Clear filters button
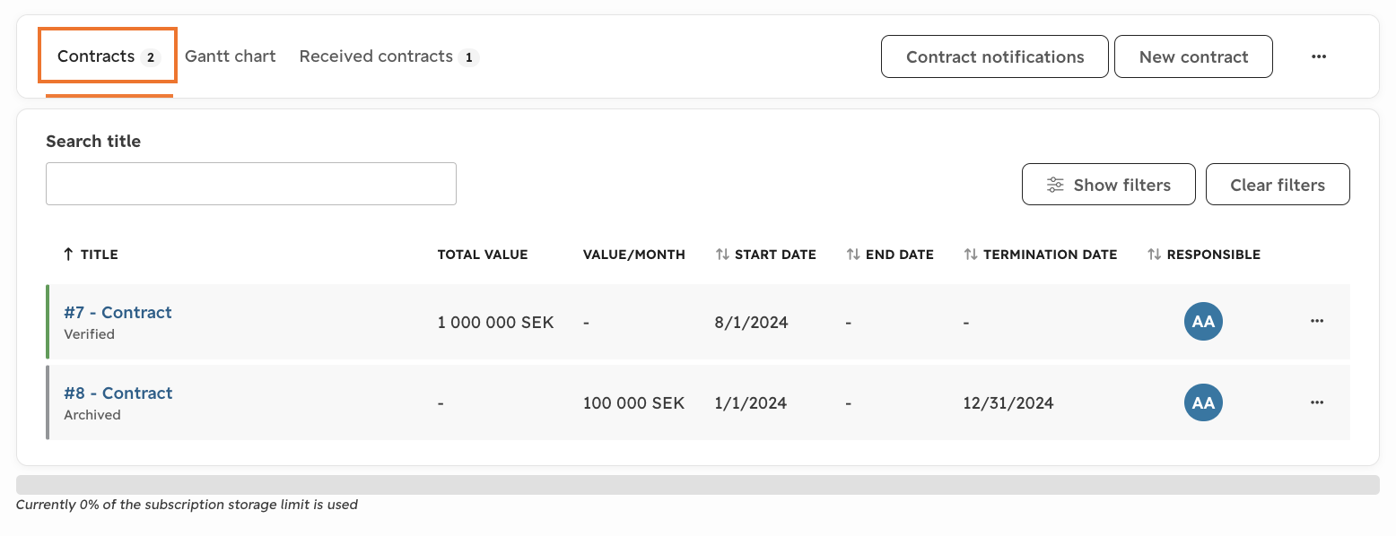Viewport: 1396px width, 536px height. pyautogui.click(x=1278, y=185)
